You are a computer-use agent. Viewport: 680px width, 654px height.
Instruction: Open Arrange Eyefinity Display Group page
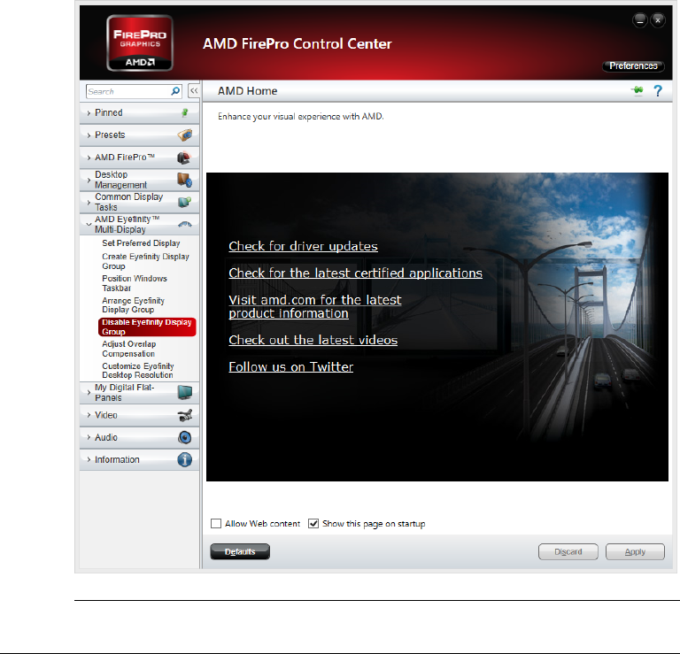click(133, 305)
